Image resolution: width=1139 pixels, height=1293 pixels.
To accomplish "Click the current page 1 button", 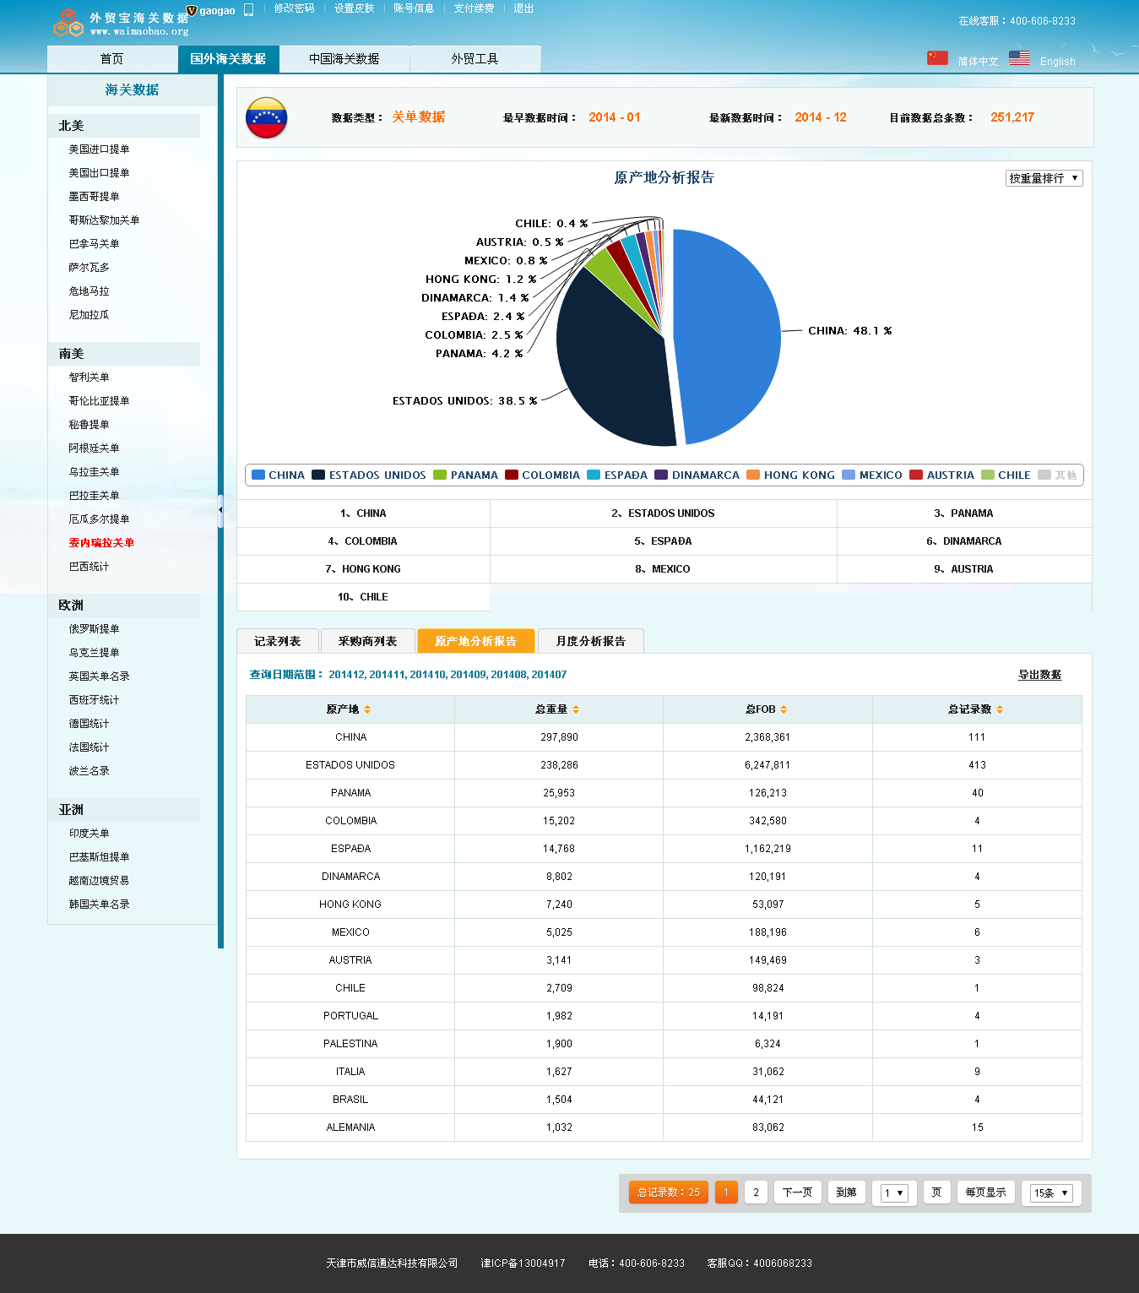I will pyautogui.click(x=726, y=1192).
